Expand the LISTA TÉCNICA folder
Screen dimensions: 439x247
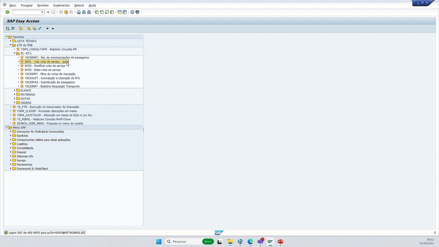point(11,41)
